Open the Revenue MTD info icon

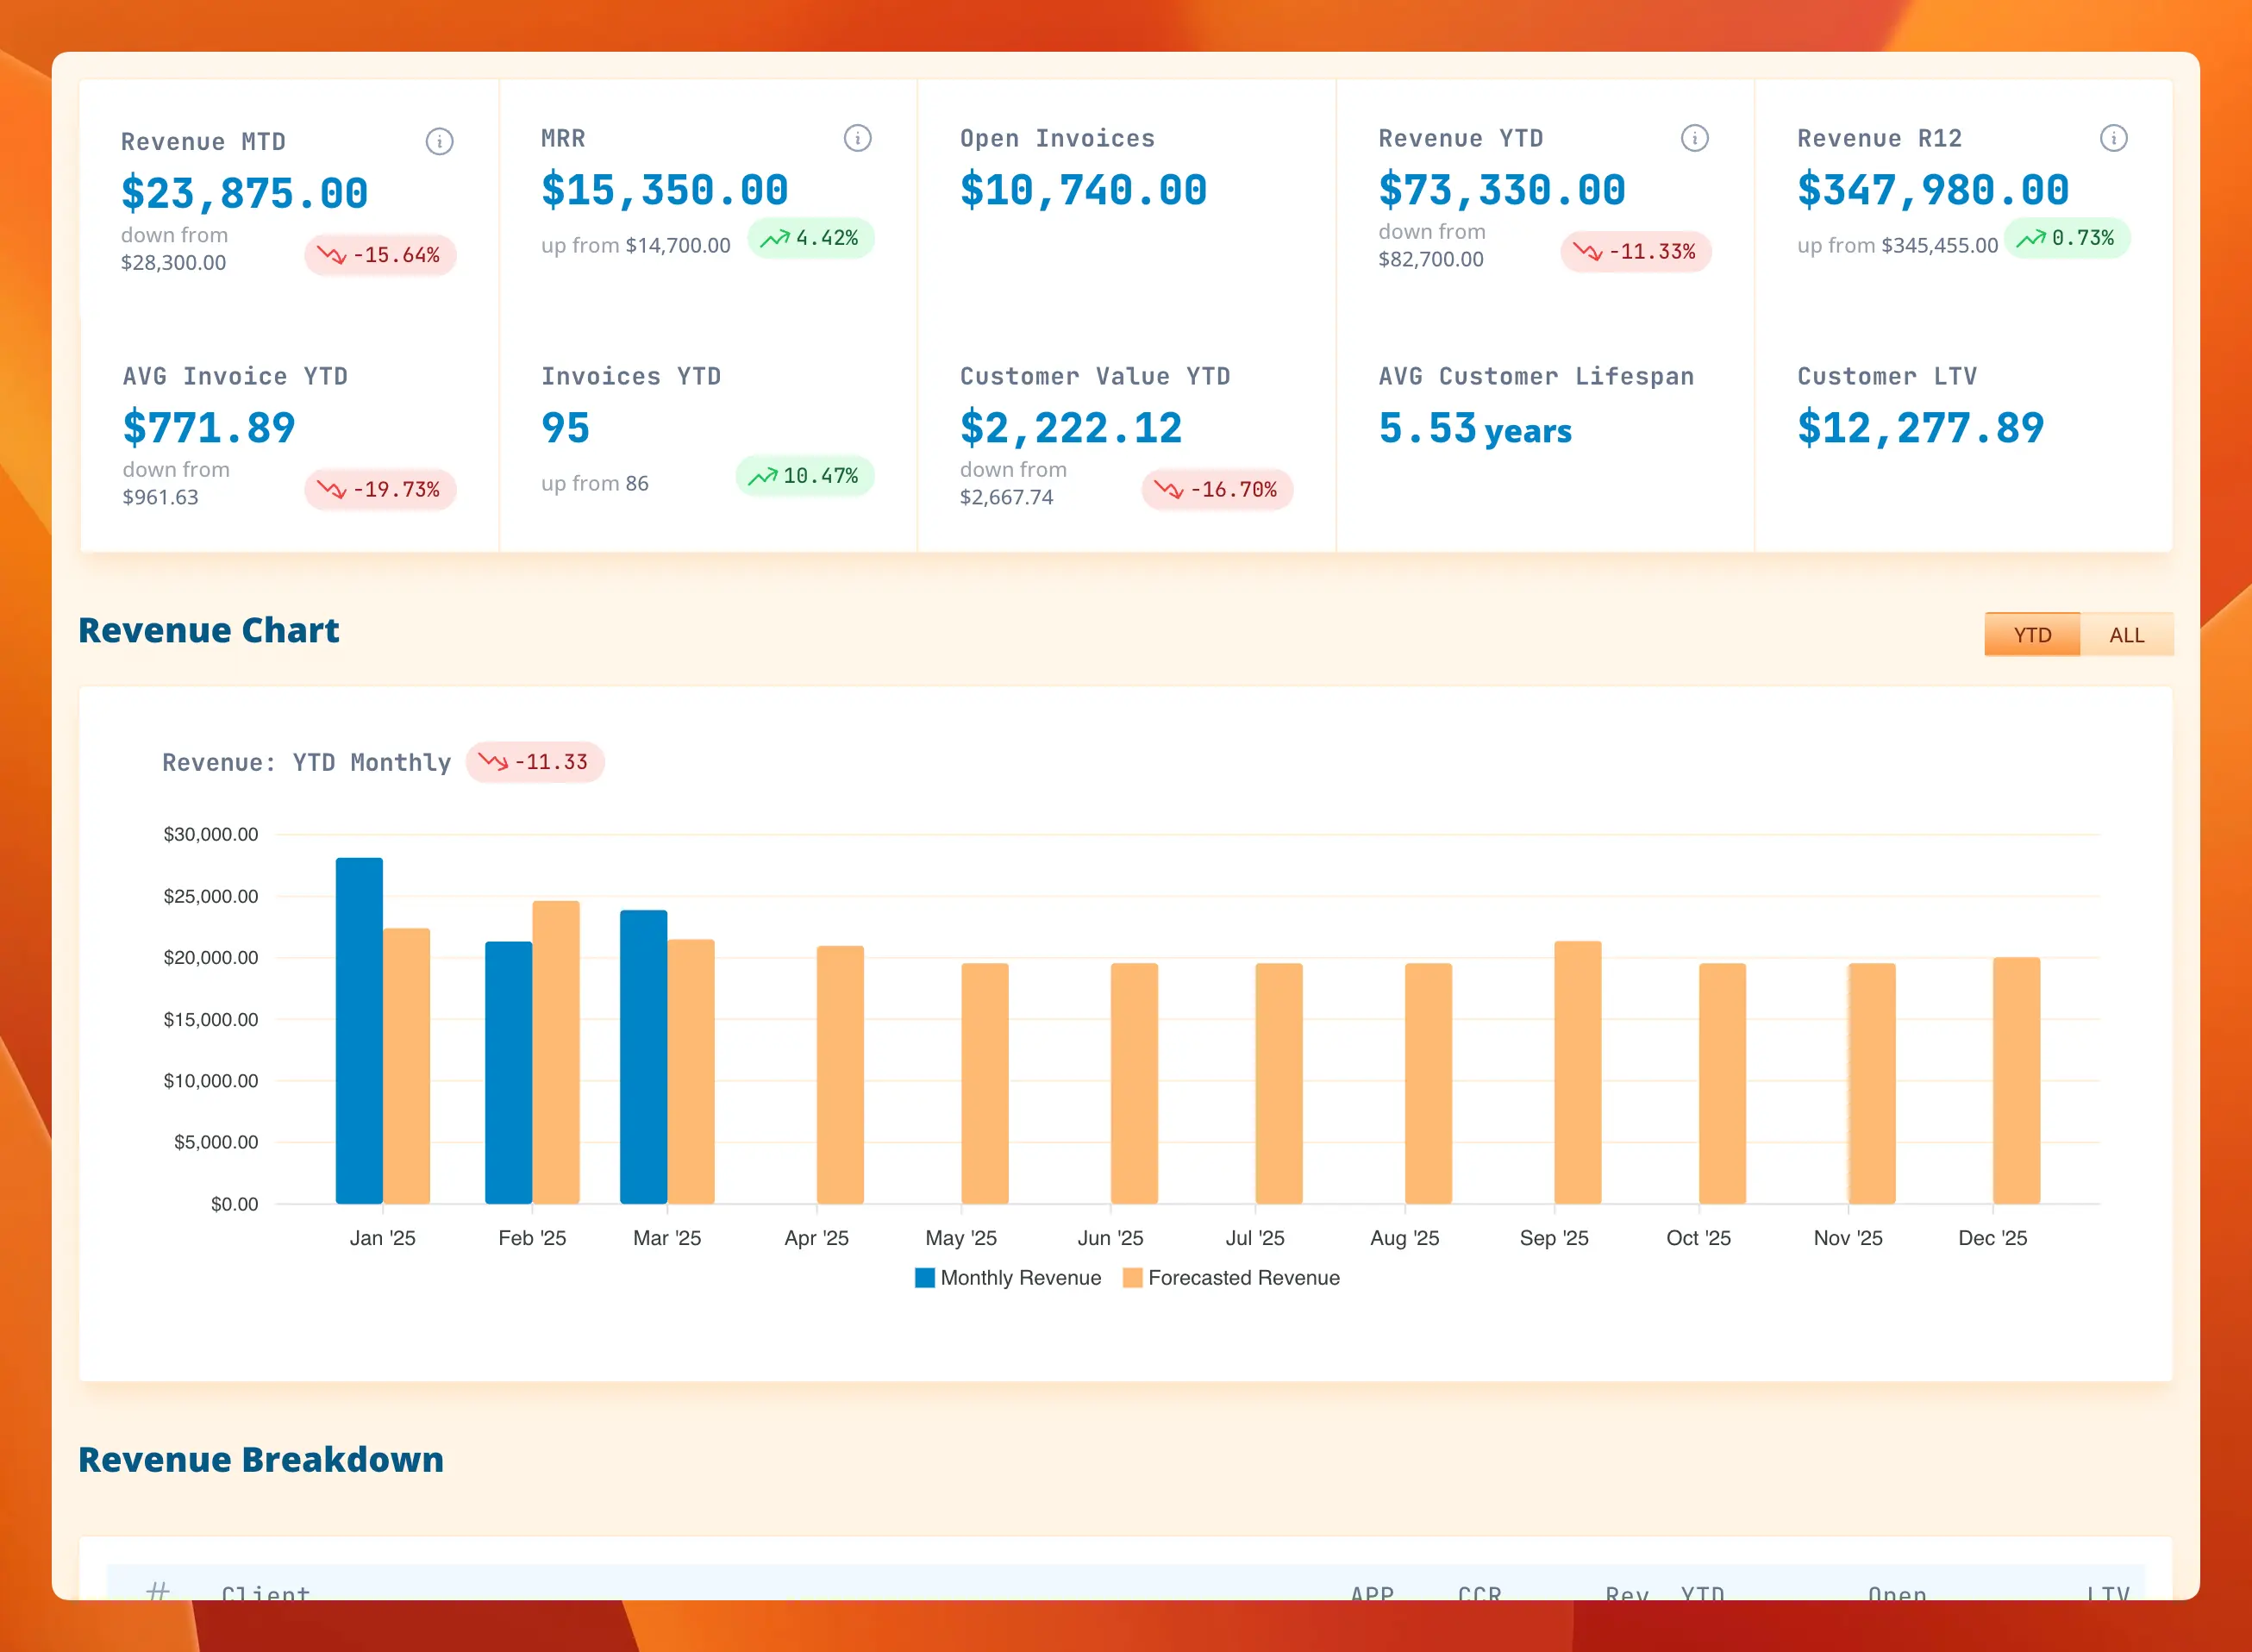[439, 141]
